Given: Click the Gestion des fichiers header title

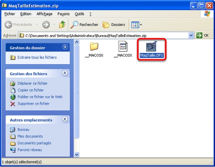Looking at the screenshot, I should click(x=29, y=74).
